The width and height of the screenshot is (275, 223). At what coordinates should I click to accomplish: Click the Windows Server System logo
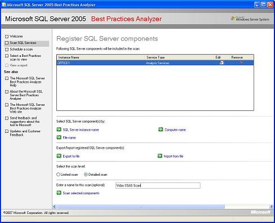click(x=250, y=19)
